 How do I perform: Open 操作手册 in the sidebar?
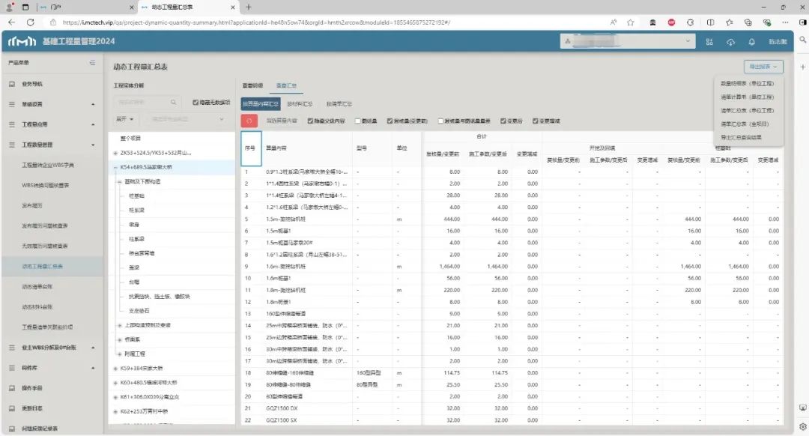click(x=32, y=388)
